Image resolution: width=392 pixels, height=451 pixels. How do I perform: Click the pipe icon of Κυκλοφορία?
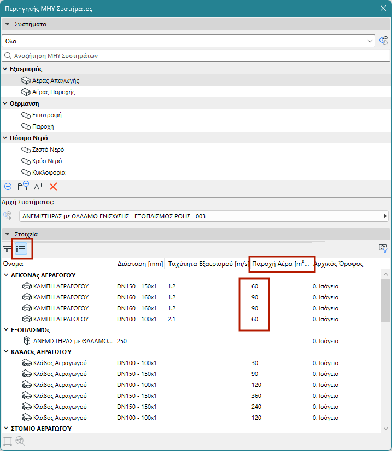pos(26,172)
